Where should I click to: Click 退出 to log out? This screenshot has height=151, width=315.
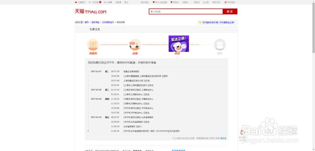click(x=126, y=3)
